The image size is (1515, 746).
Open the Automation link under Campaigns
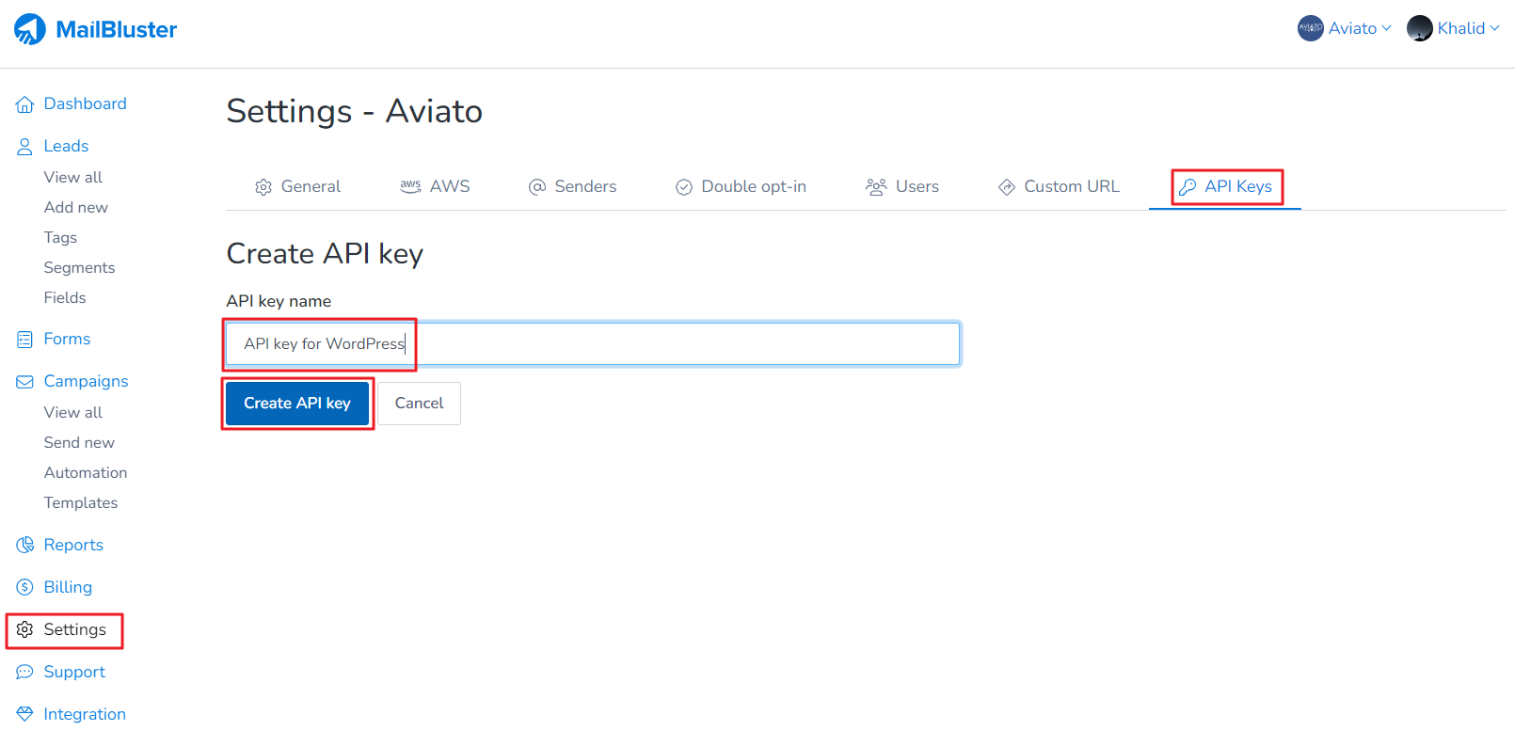point(86,473)
